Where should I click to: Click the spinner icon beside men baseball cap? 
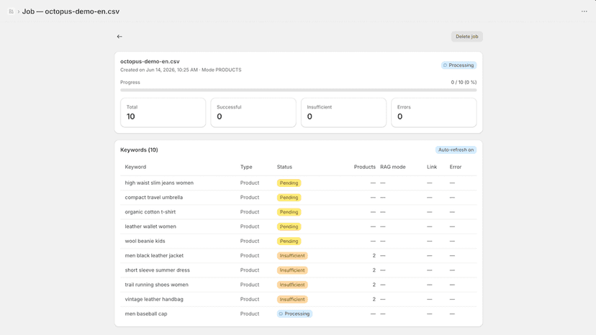coord(281,313)
